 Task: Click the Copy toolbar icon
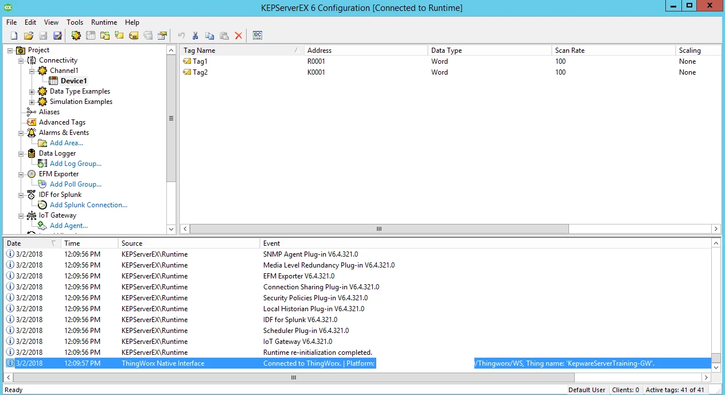coord(210,36)
